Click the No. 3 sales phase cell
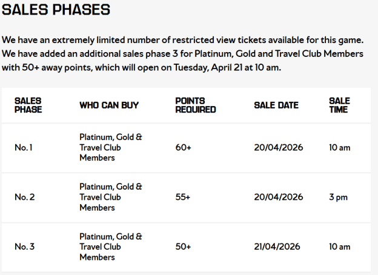 (25, 247)
